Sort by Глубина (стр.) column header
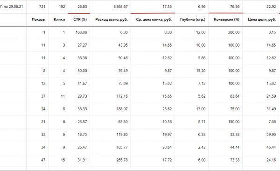 point(193,20)
